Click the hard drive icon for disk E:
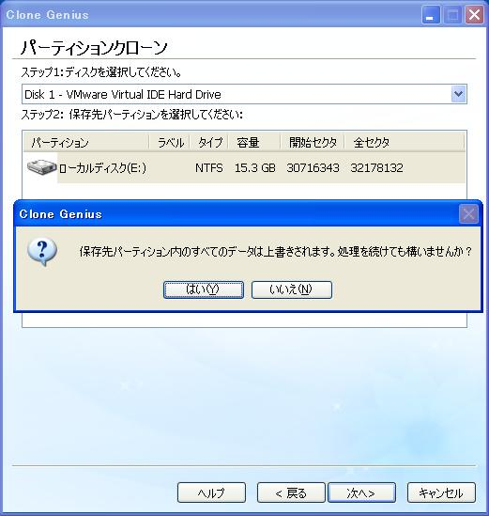489x516 pixels. pyautogui.click(x=41, y=167)
